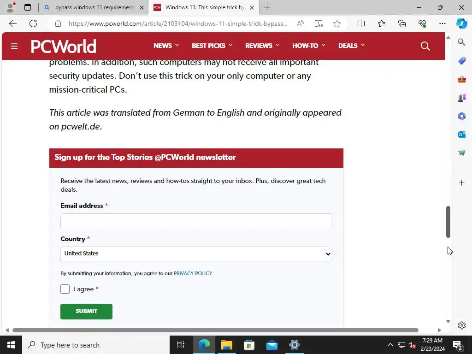This screenshot has height=354, width=472.
Task: Open Favorites list icon
Action: (x=381, y=24)
